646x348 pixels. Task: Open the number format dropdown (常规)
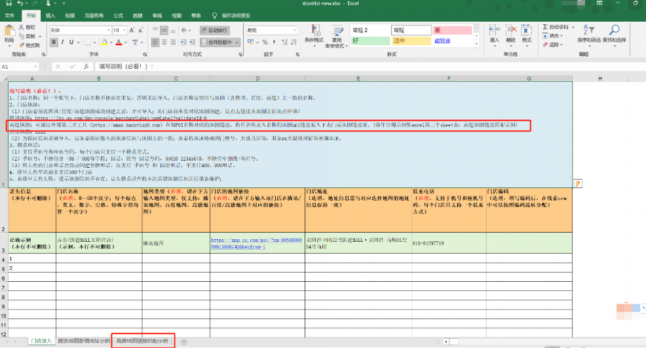click(295, 30)
